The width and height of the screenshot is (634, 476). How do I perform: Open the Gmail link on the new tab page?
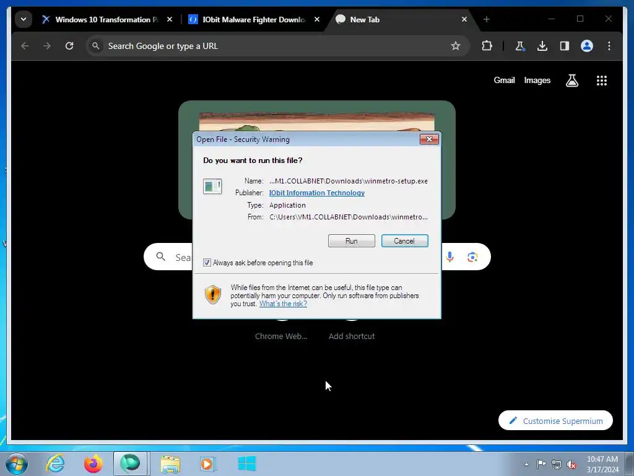pyautogui.click(x=504, y=80)
